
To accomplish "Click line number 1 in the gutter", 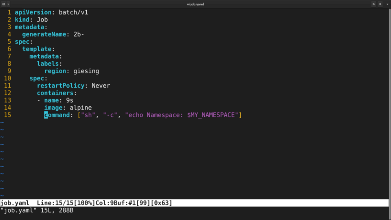I will pos(9,12).
